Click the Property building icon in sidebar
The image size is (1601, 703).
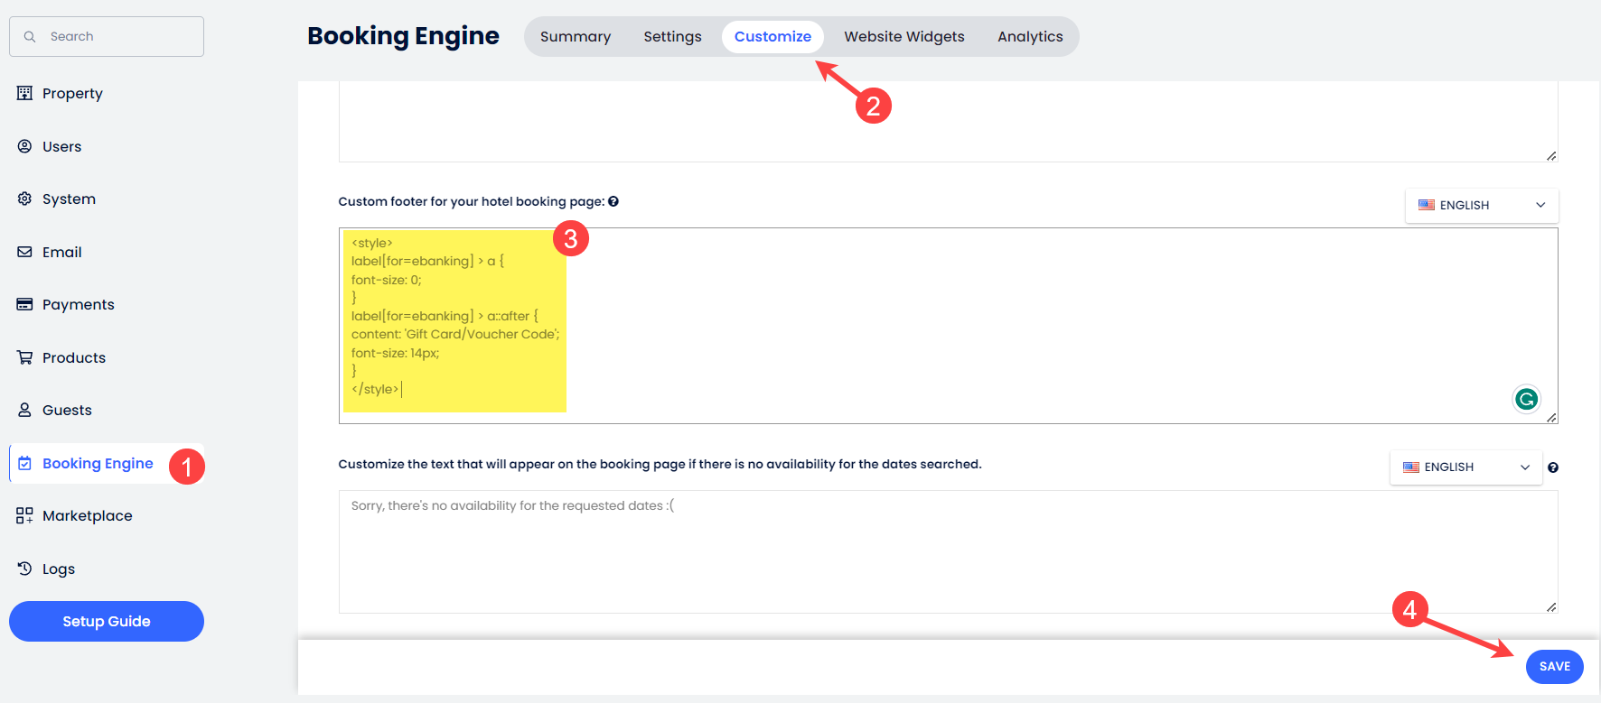[24, 93]
